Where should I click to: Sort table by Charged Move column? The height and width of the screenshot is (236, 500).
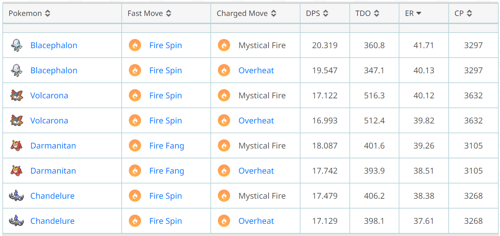pyautogui.click(x=246, y=14)
